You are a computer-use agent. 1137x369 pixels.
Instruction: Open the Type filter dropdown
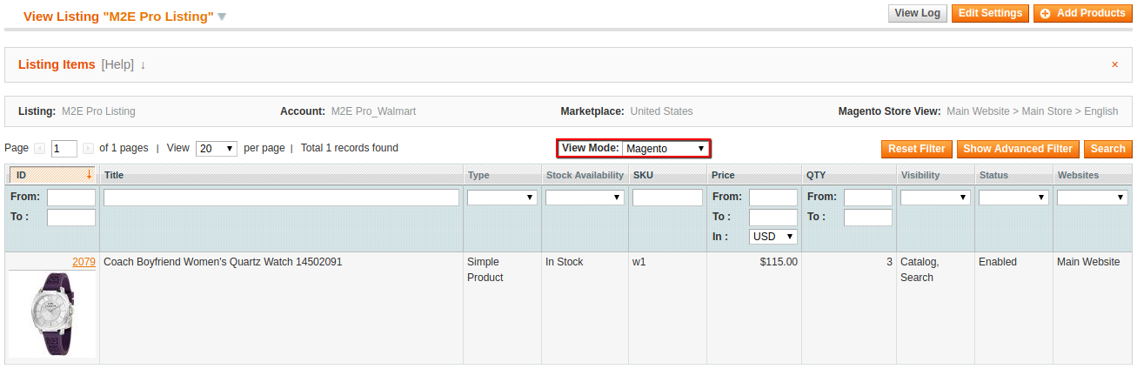[x=502, y=198]
